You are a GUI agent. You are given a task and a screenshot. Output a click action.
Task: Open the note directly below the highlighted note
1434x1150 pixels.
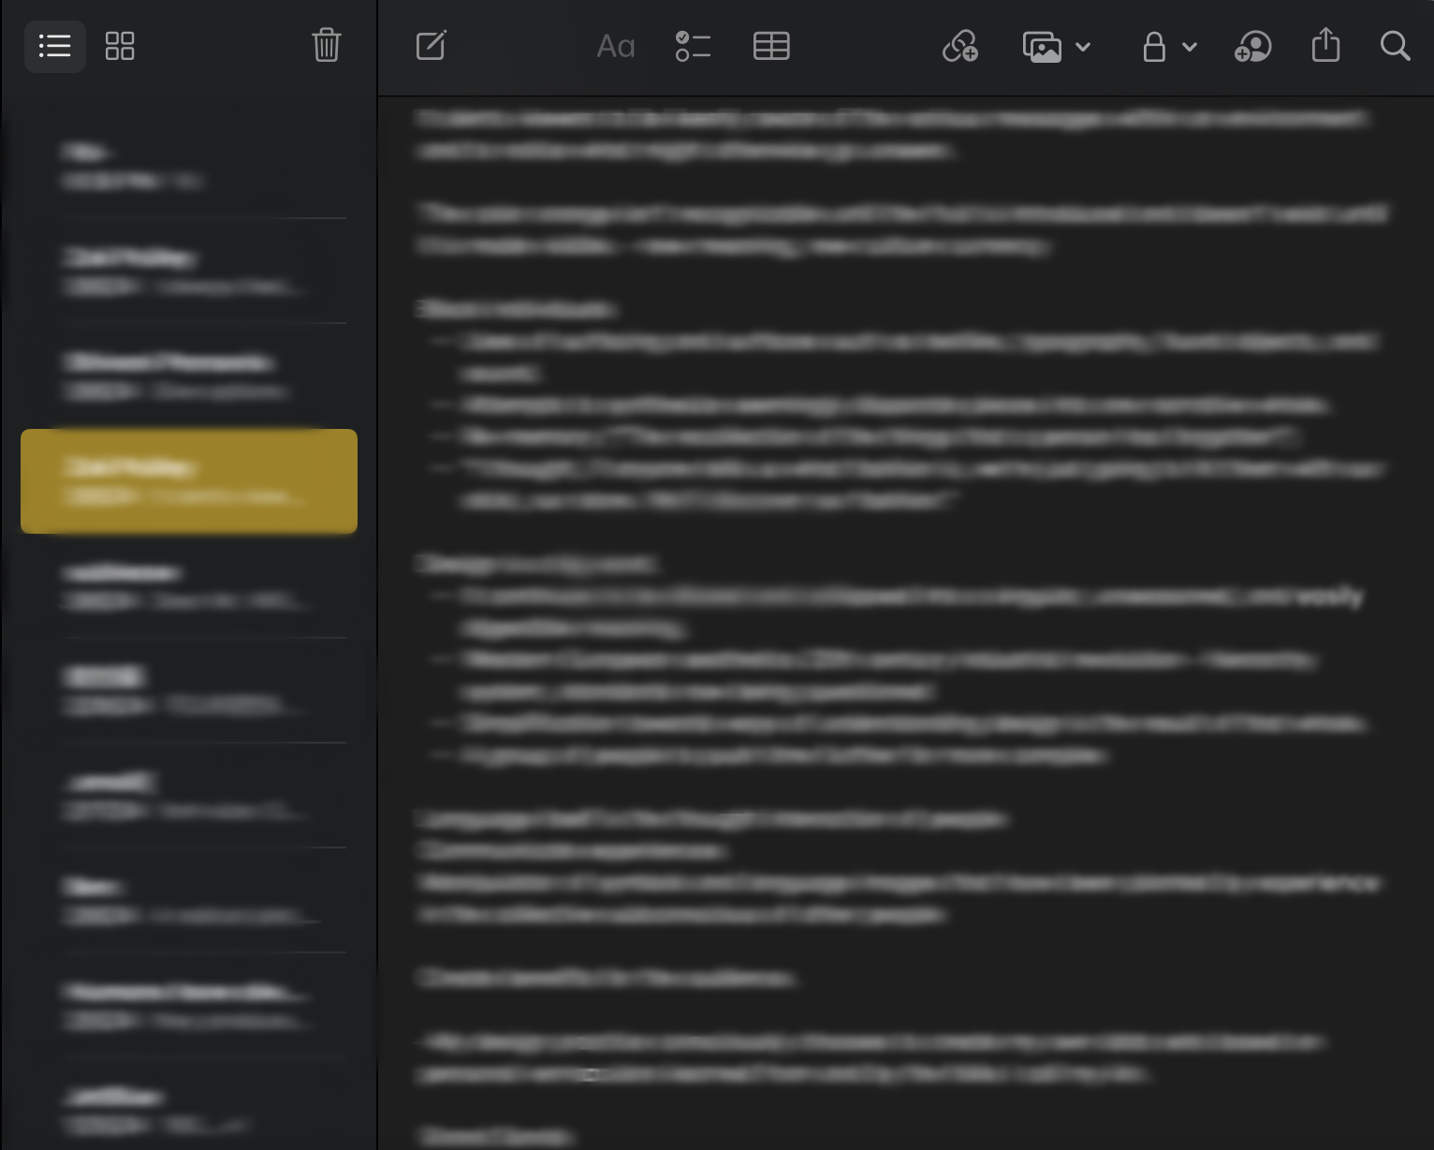pos(189,586)
